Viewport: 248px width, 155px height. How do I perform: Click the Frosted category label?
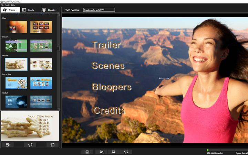point(6,56)
